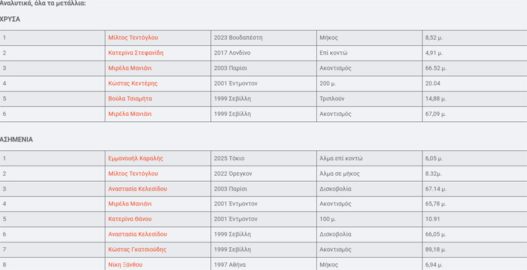Click Αναστασία Κελεσίδου link in 66,05 μ. row
The image size is (527, 270).
tap(137, 234)
